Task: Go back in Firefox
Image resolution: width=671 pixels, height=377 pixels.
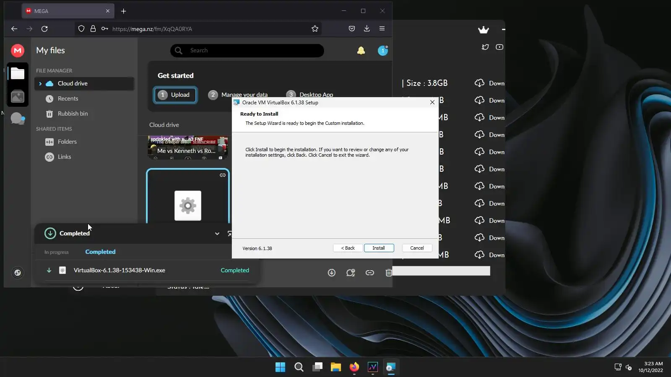Action: click(x=14, y=29)
